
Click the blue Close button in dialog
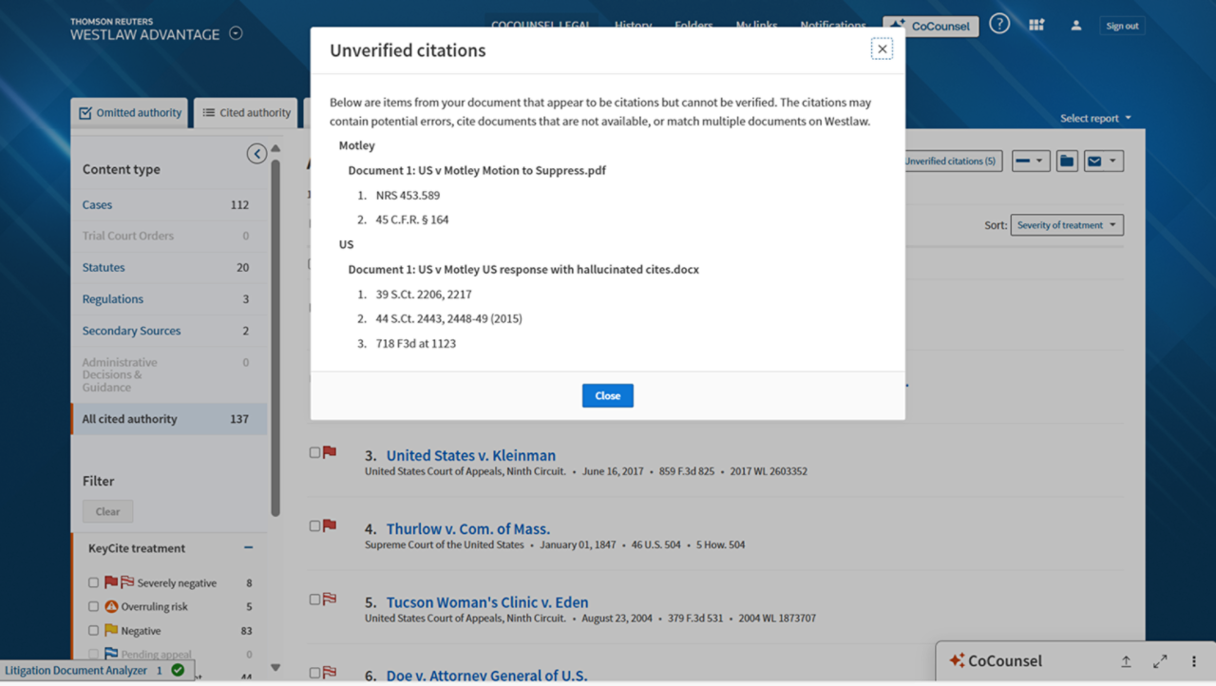(x=607, y=396)
